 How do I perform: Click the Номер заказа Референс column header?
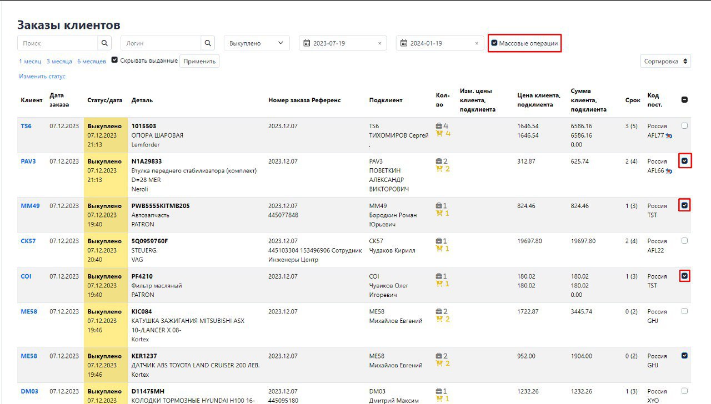coord(304,100)
